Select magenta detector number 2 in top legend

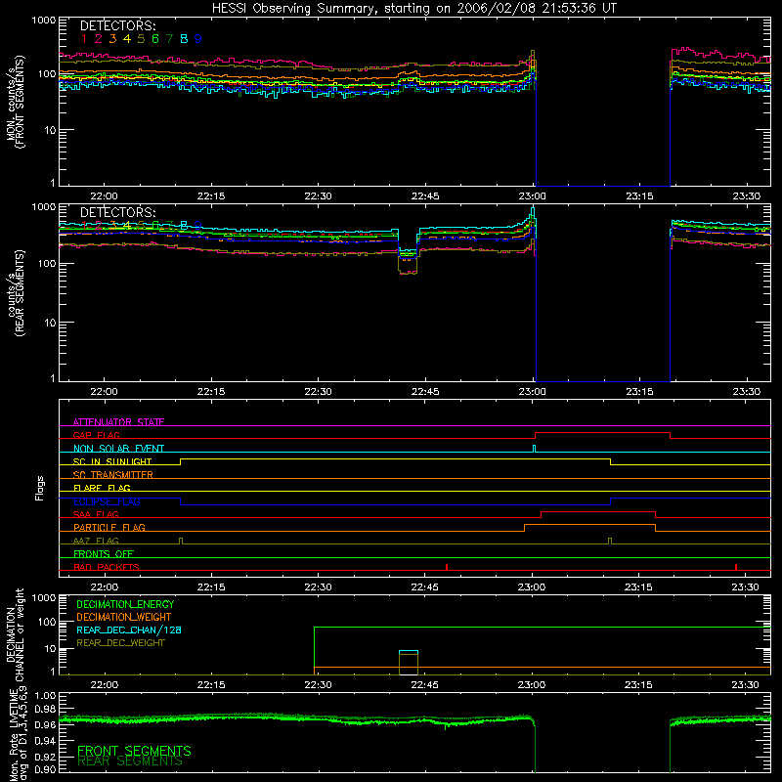99,39
